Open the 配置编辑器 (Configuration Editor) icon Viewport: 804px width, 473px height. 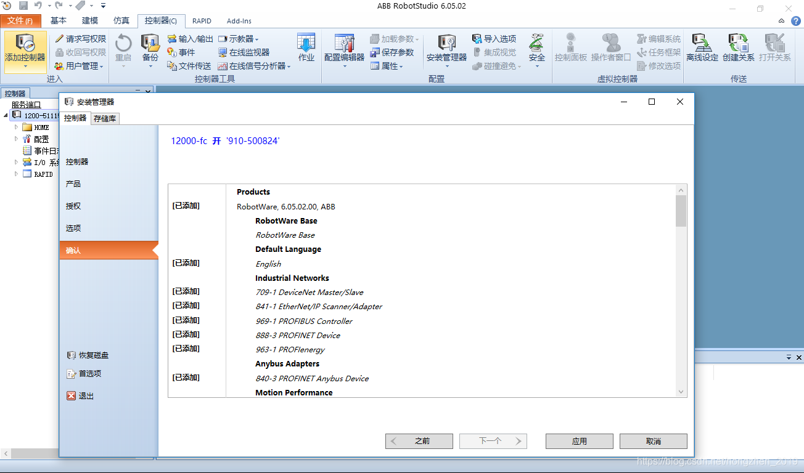pyautogui.click(x=344, y=43)
